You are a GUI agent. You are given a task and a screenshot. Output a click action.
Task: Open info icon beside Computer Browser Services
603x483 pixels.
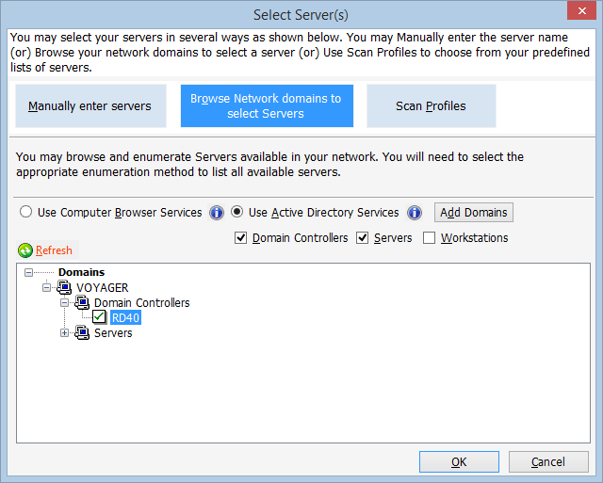217,213
